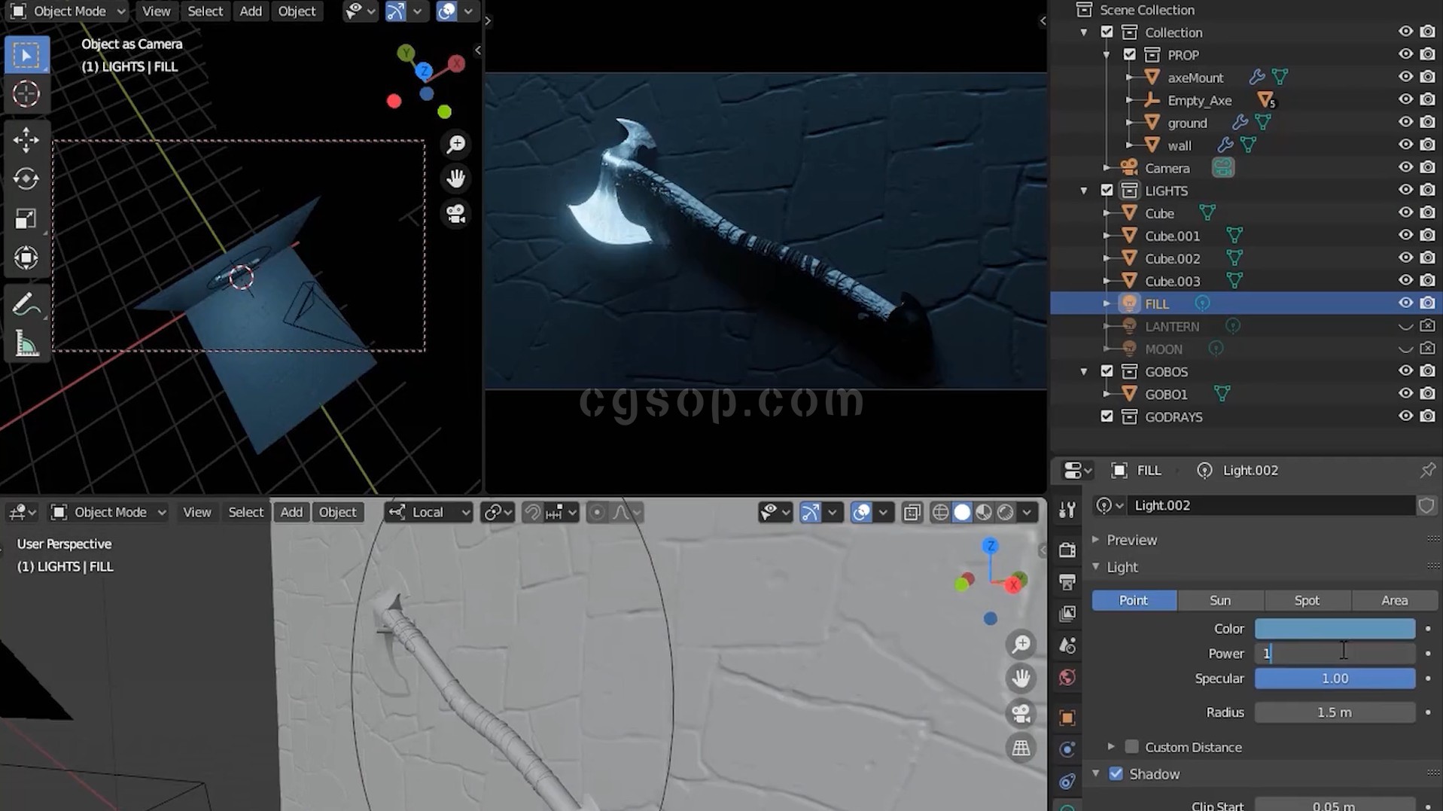Open Add menu in bottom viewport
The width and height of the screenshot is (1443, 811).
click(291, 513)
